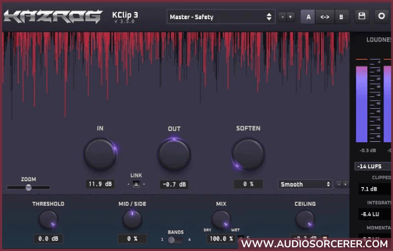
Task: Click the save preset floppy disk icon
Action: point(361,17)
